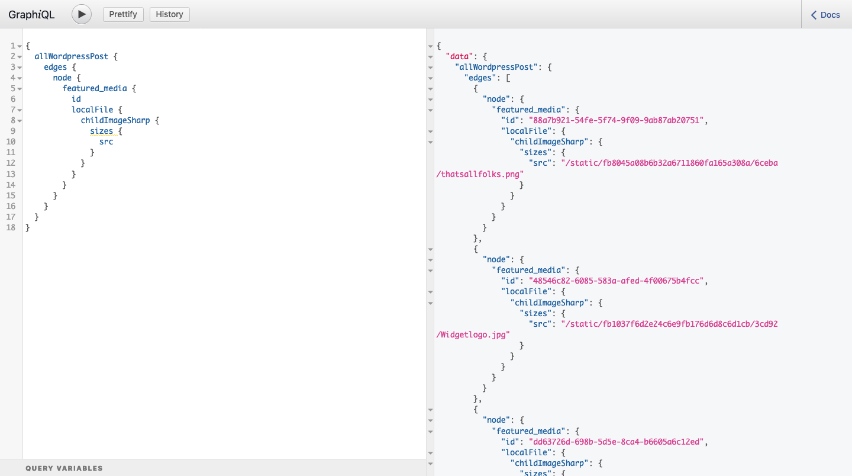Collapse the featured_media fold triangle on line 5
Viewport: 852px width, 476px height.
19,88
